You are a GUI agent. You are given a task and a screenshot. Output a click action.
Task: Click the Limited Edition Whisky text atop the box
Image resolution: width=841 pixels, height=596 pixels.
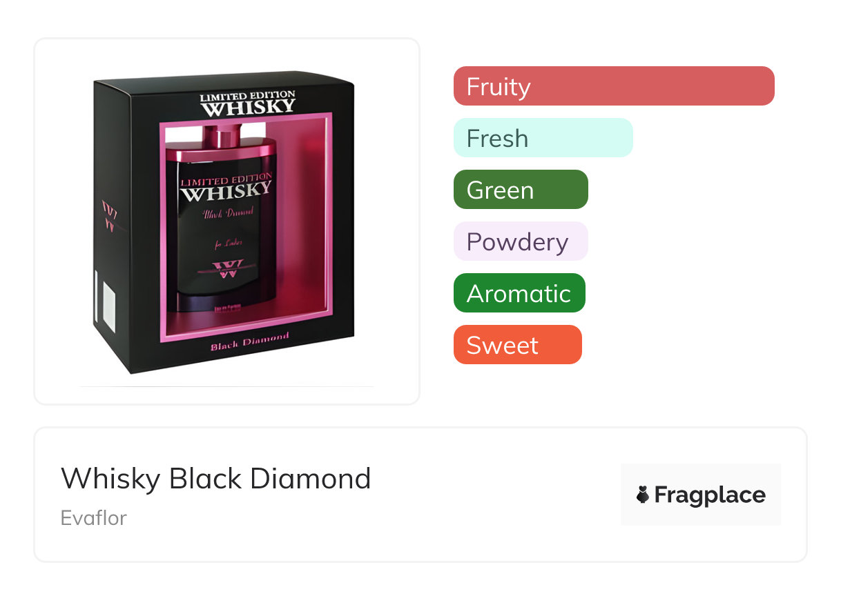point(248,103)
